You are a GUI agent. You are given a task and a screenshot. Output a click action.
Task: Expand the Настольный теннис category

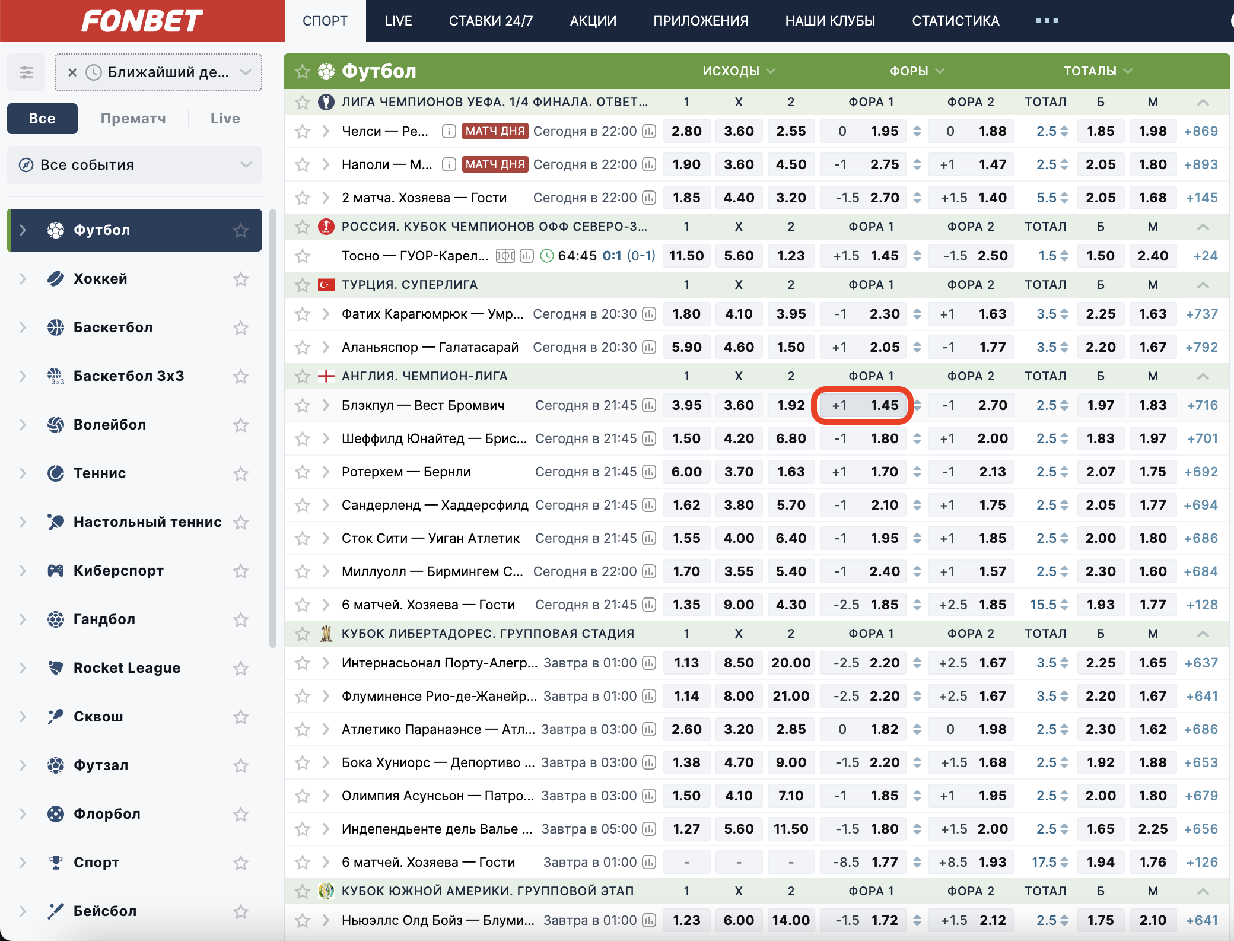click(x=23, y=522)
